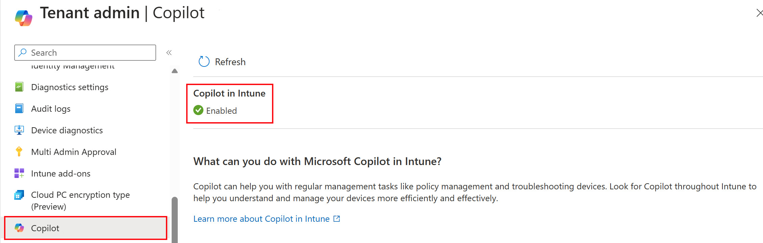This screenshot has height=243, width=763.
Task: Close the Tenant admin blade
Action: coord(759,13)
